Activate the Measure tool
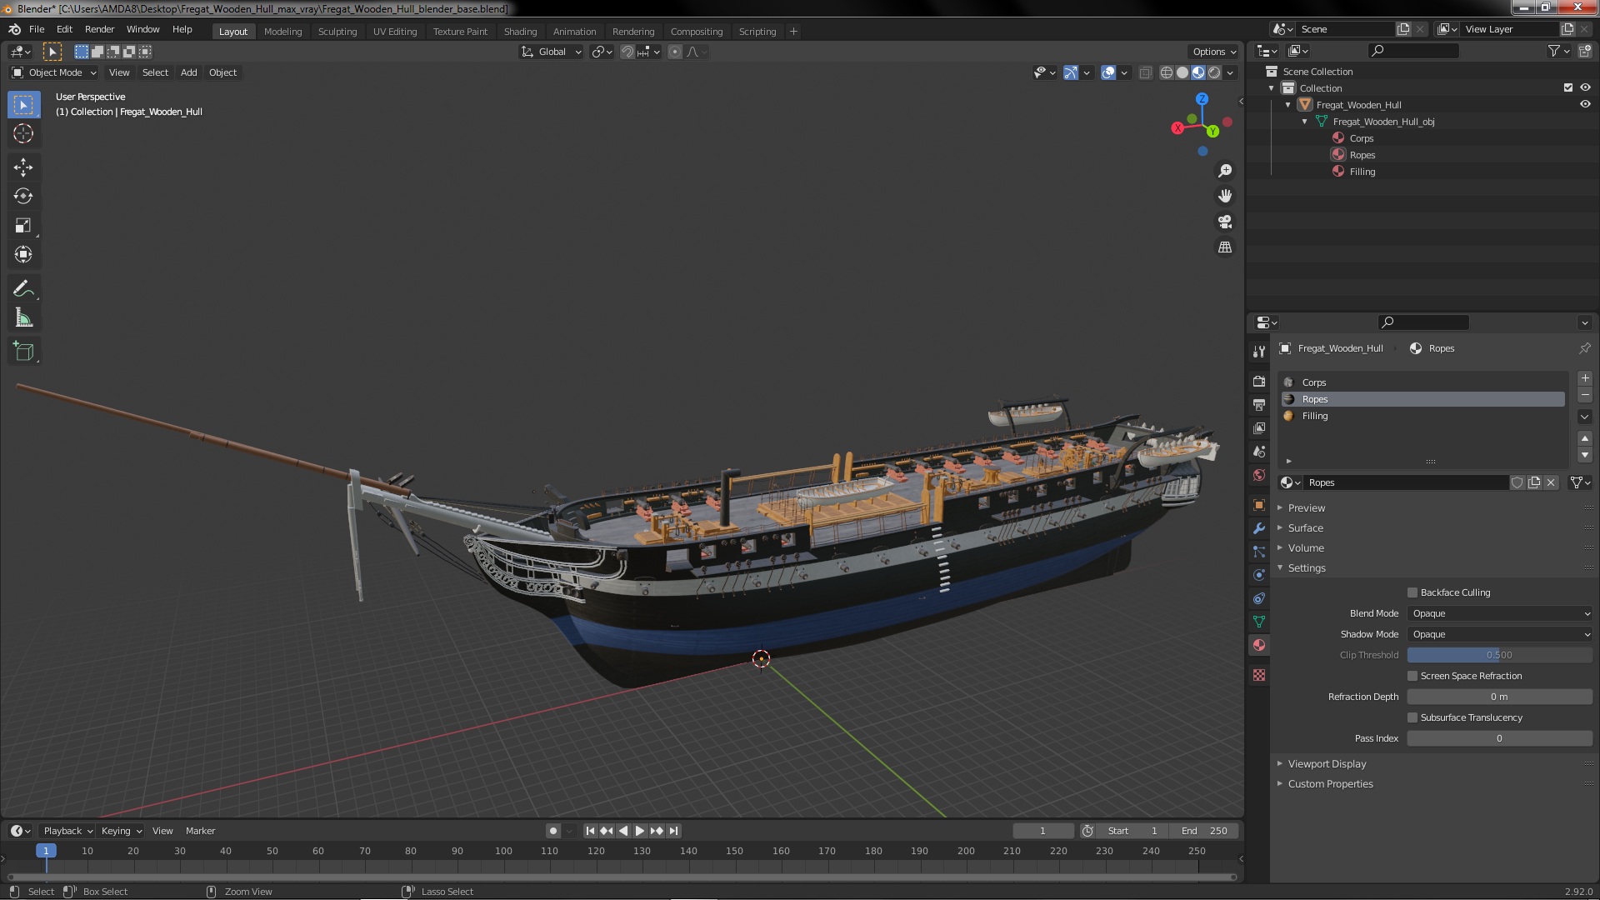The image size is (1600, 900). [x=23, y=318]
